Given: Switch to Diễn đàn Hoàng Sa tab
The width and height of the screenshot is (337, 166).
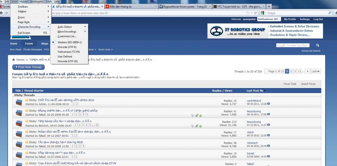Looking at the screenshot, I should point(131,7).
